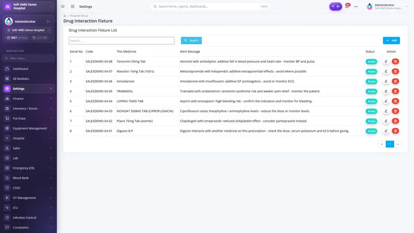
Task: Click code SALESDEMO-04-05
Action: tap(99, 91)
